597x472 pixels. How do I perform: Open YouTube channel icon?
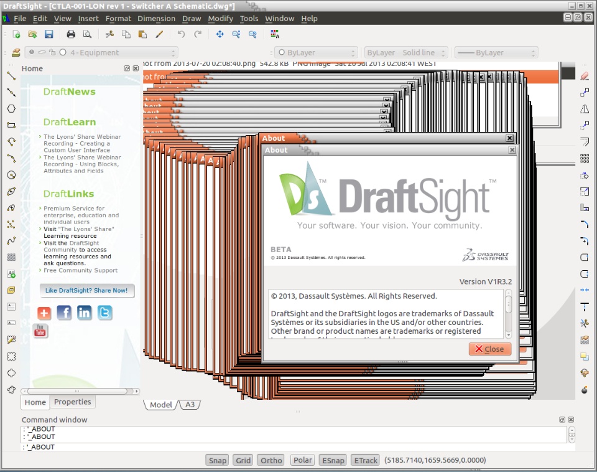[x=40, y=331]
